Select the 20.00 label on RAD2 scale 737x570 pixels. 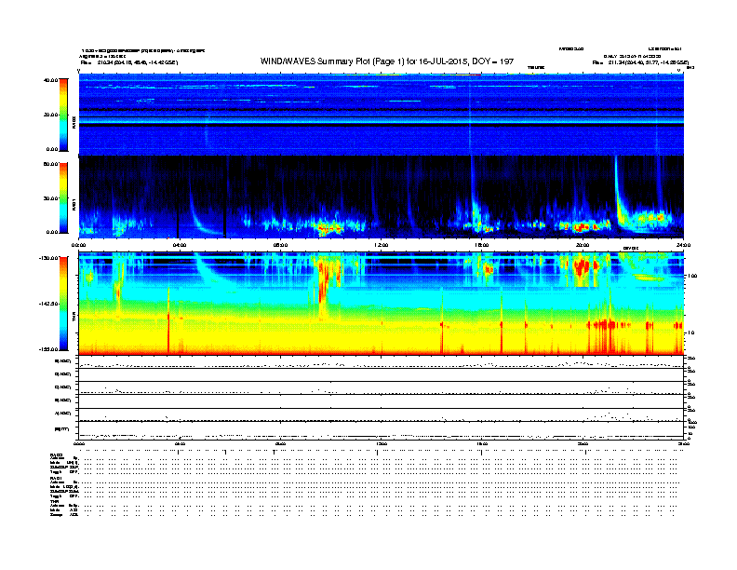click(x=51, y=115)
